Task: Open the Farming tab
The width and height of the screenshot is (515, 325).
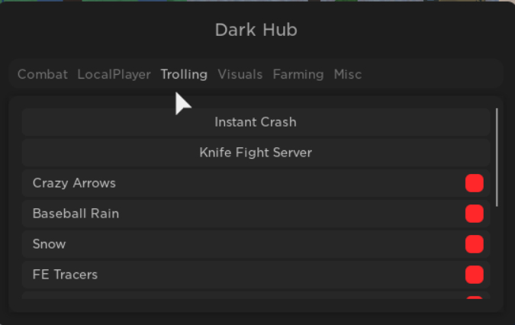Action: click(x=298, y=75)
